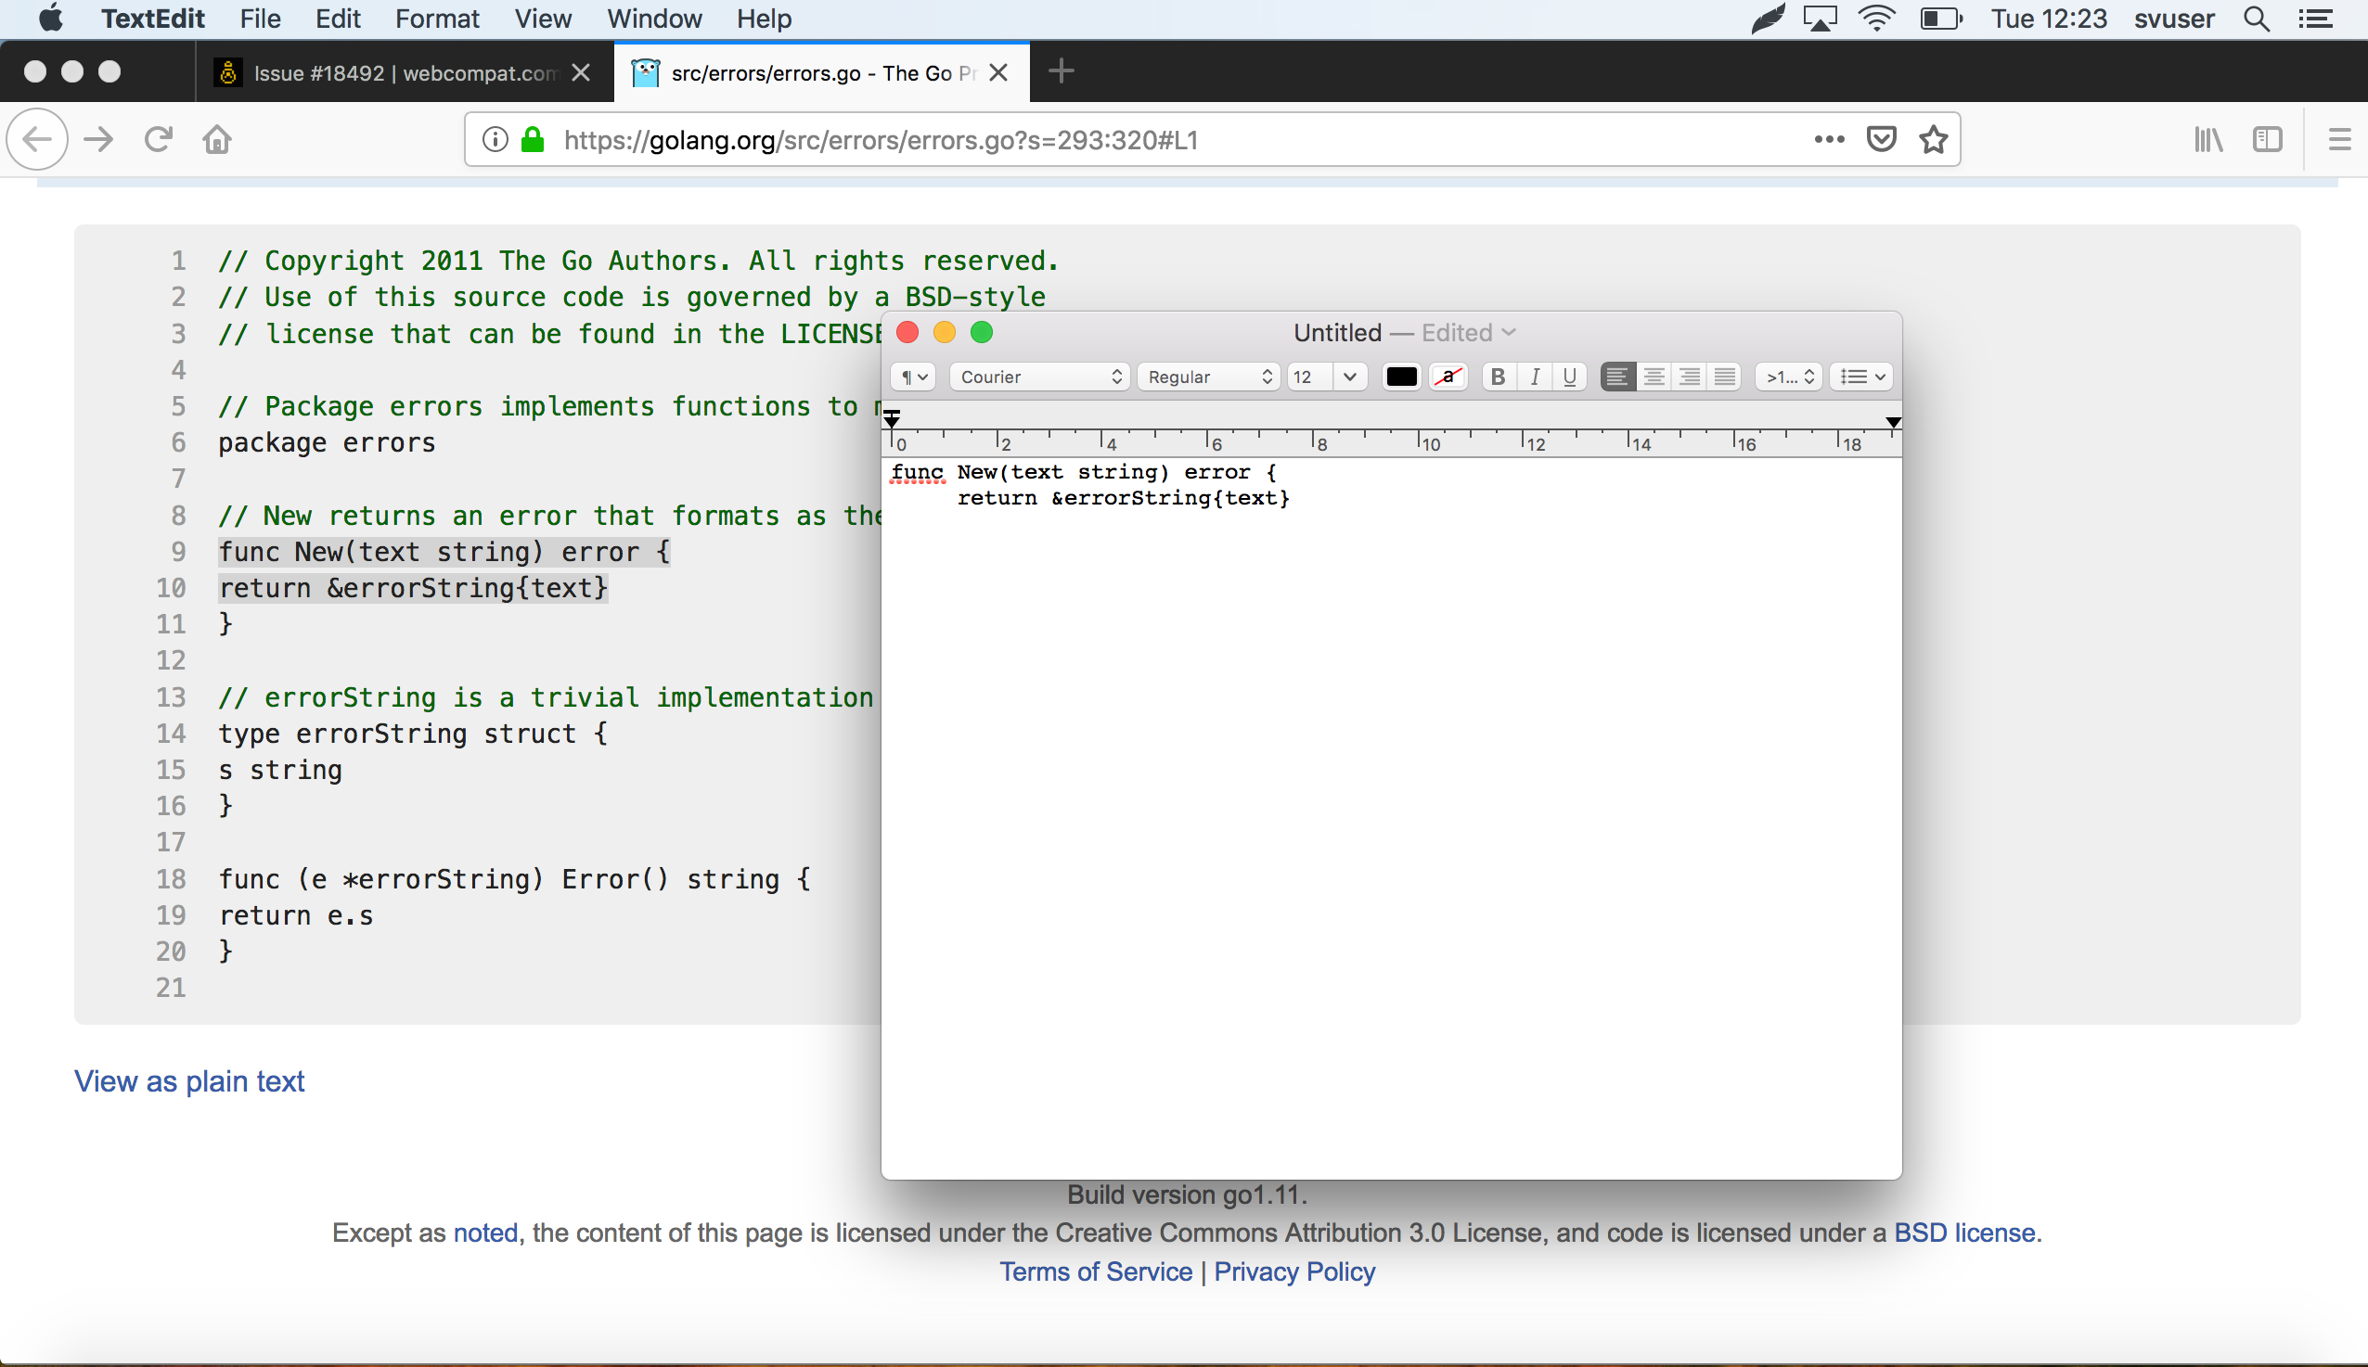Reload the golang.org page

[x=158, y=139]
